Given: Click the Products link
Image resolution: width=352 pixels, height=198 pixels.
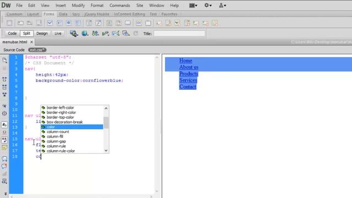Looking at the screenshot, I should click(x=189, y=73).
